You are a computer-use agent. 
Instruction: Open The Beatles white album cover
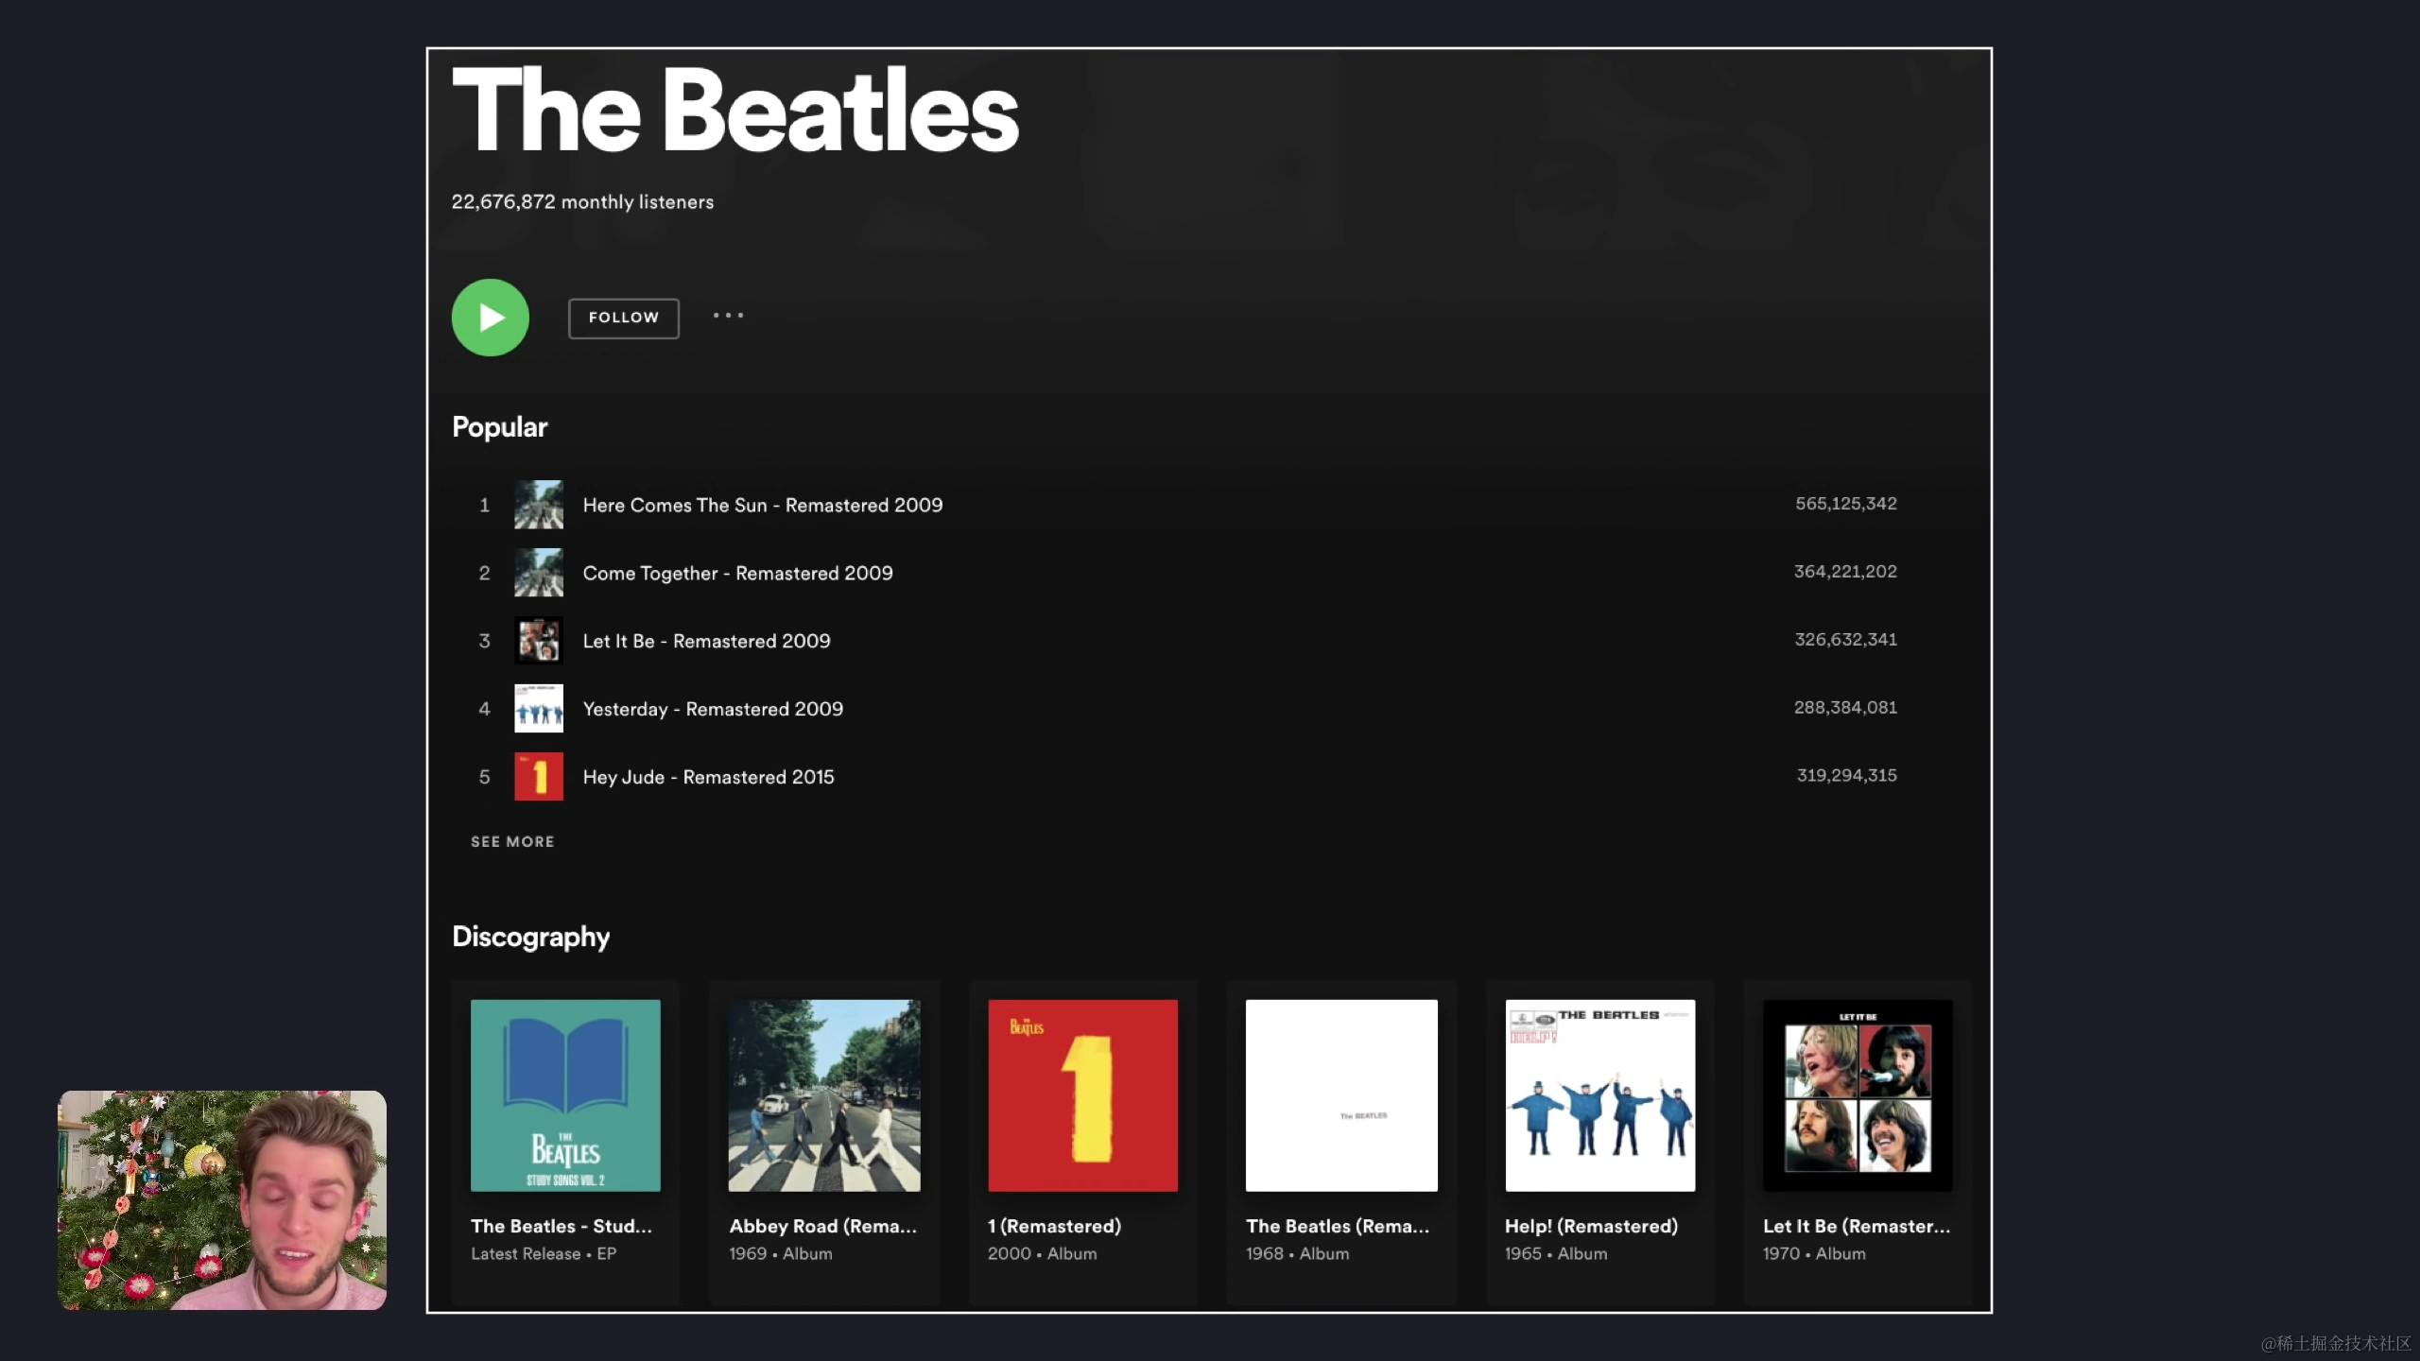pos(1340,1096)
